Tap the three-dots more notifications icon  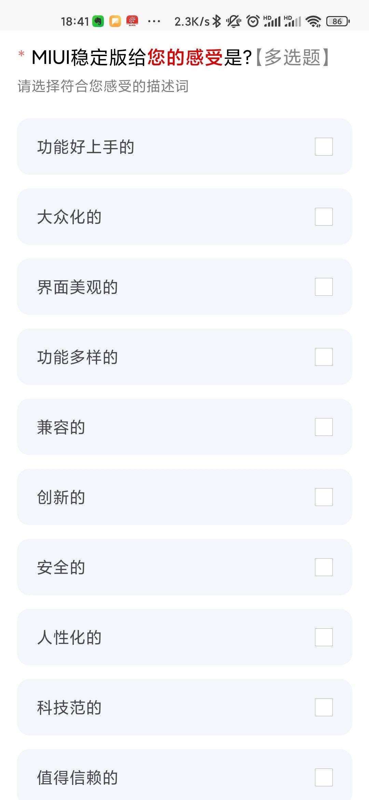[x=154, y=21]
